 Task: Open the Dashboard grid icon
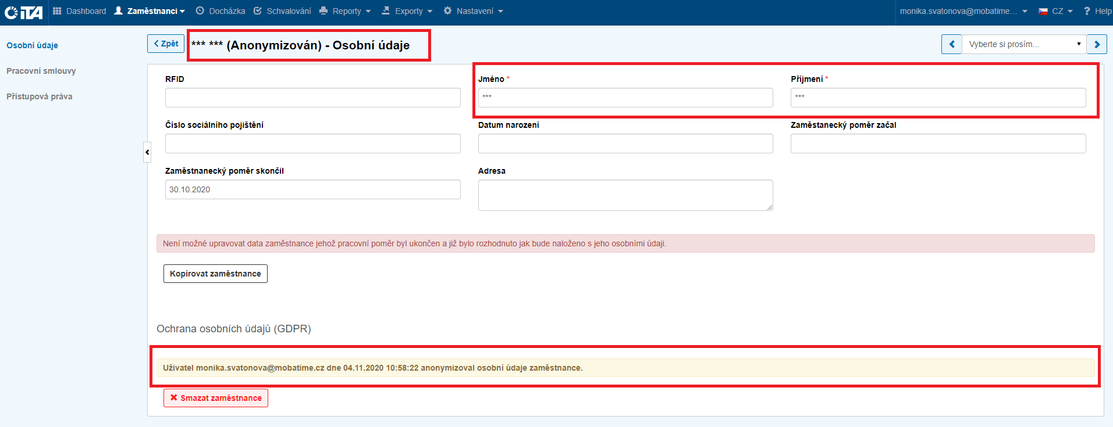click(x=57, y=11)
